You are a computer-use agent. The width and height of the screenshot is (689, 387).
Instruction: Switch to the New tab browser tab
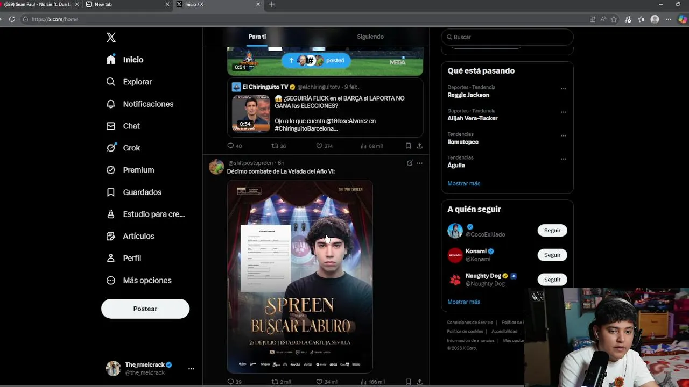128,4
